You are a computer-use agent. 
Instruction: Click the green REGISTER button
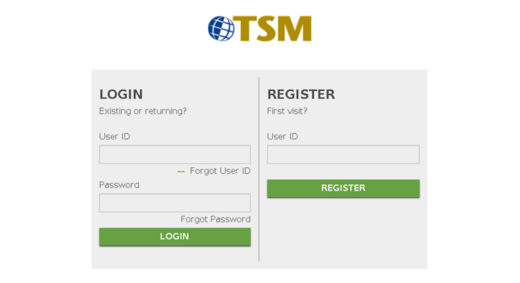[343, 188]
